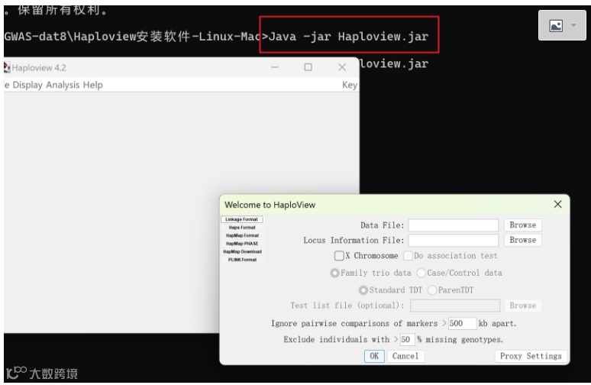Confirm the dialog with OK
Viewport: 591px width, 385px height.
374,356
